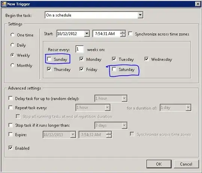This screenshot has width=202, height=173.
Task: Enable Synchronize across time zones for Start
Action: pyautogui.click(x=131, y=34)
